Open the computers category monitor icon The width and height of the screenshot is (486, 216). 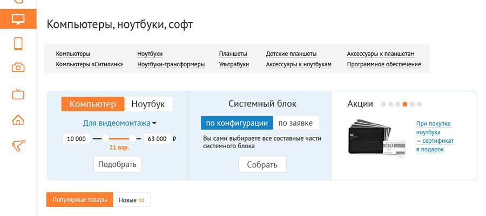18,19
